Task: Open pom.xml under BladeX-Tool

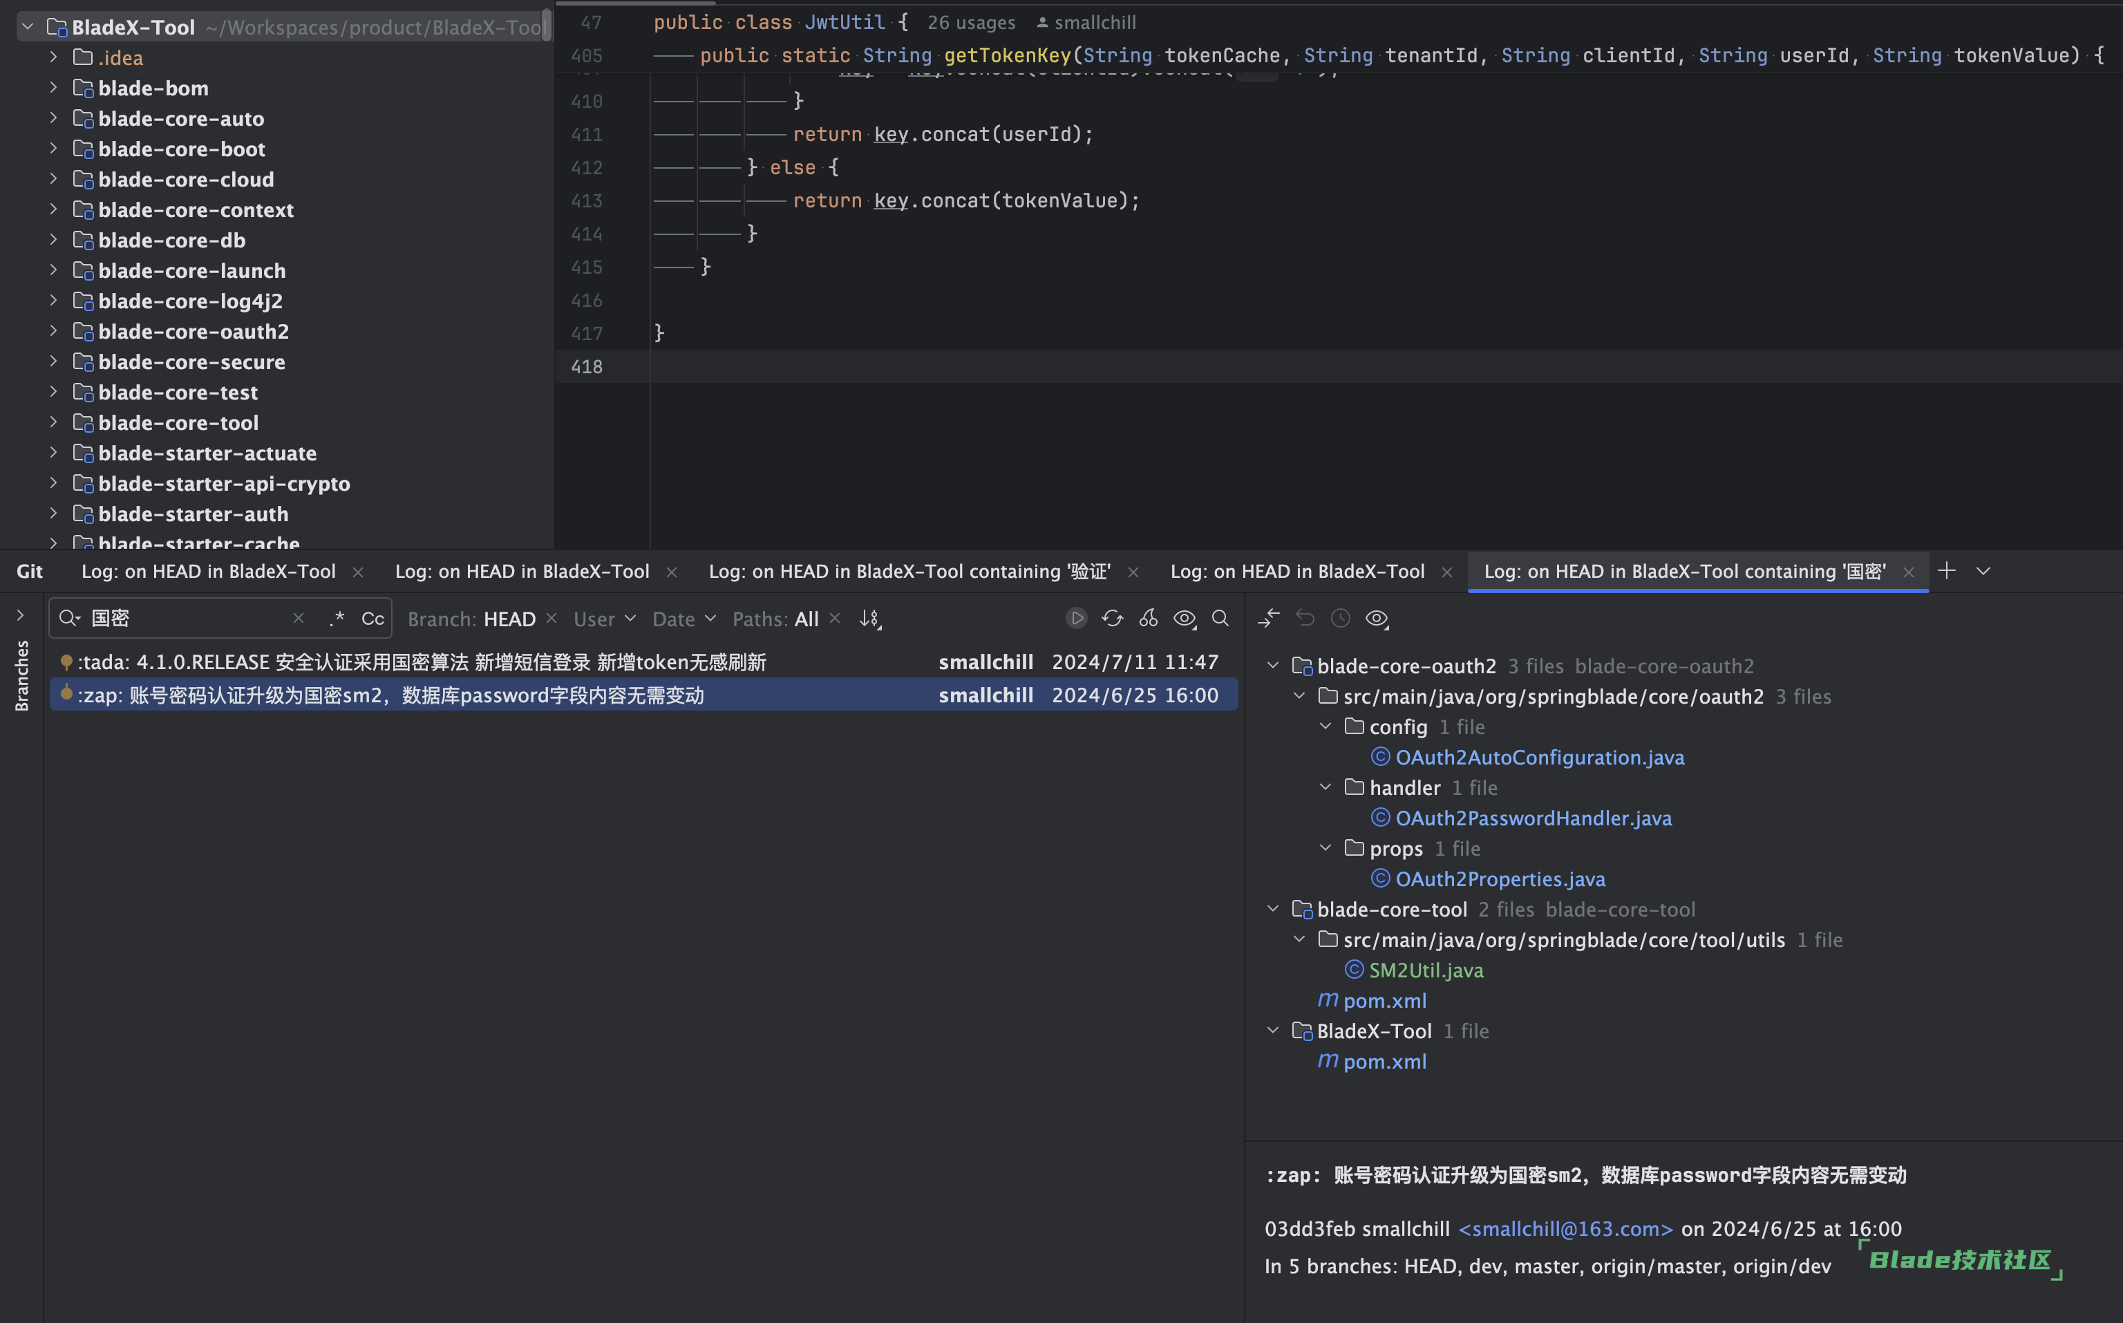Action: pos(1385,1062)
